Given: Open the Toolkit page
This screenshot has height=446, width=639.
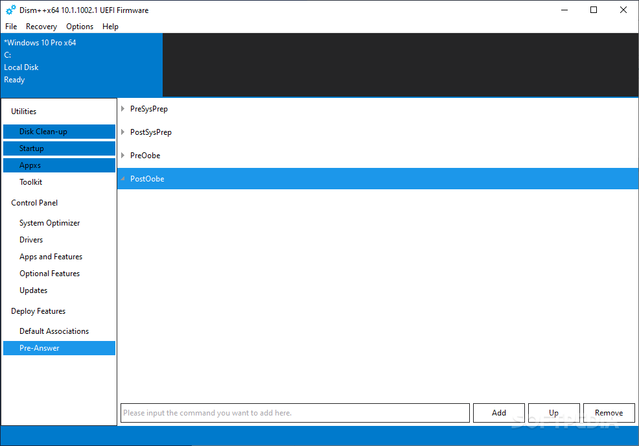Looking at the screenshot, I should tap(59, 182).
